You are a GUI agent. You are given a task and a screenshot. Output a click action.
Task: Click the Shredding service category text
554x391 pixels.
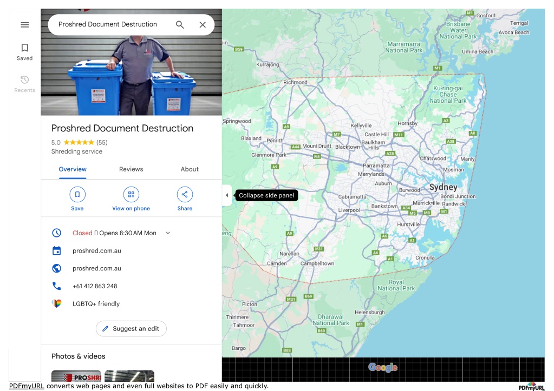click(77, 151)
